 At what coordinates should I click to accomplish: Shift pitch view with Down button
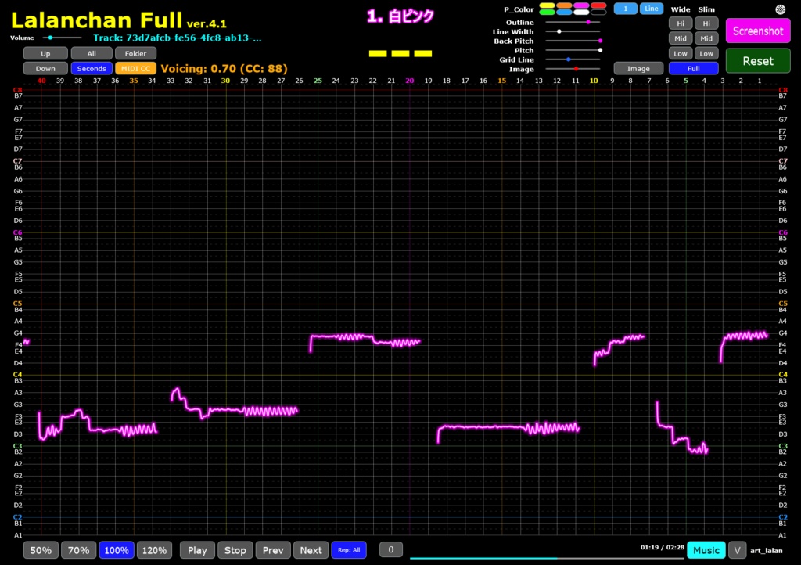pos(45,68)
